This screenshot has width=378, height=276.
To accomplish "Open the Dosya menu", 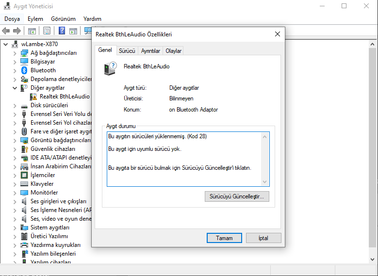I will click(x=12, y=19).
